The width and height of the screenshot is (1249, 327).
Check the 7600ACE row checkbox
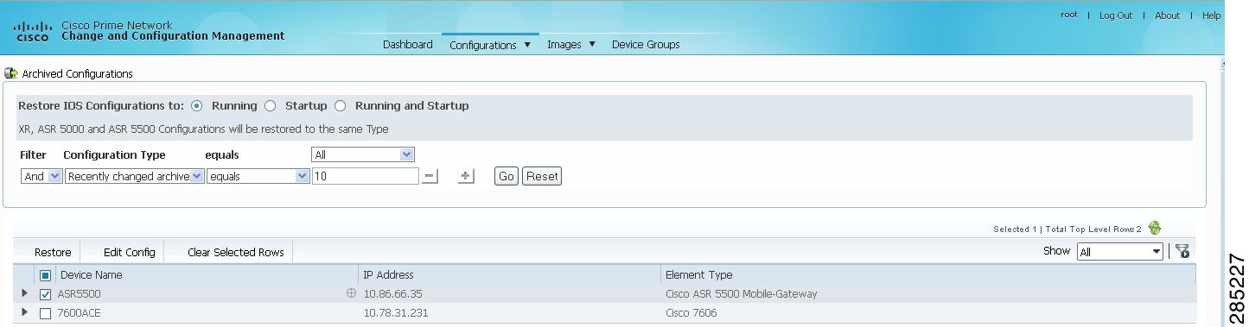(46, 313)
